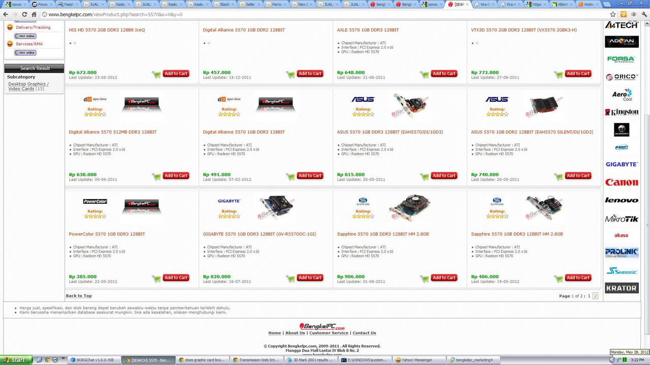
Task: Open BORGChat v1.0.0.438 in taskbar
Action: click(x=95, y=360)
